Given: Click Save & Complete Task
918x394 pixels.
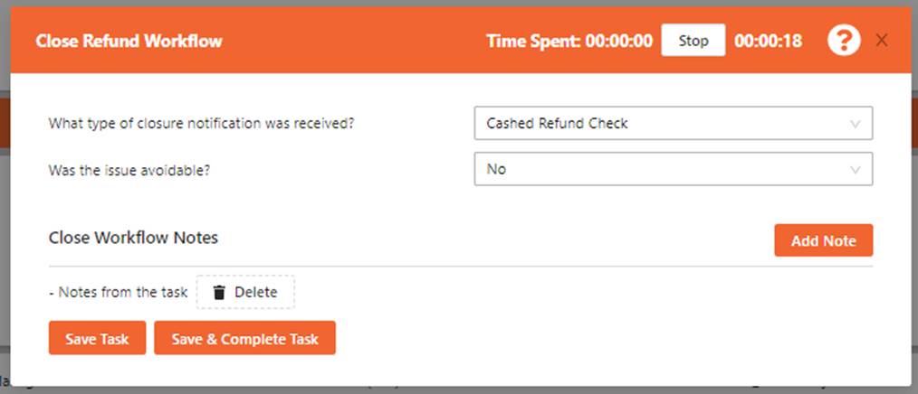Looking at the screenshot, I should (244, 340).
